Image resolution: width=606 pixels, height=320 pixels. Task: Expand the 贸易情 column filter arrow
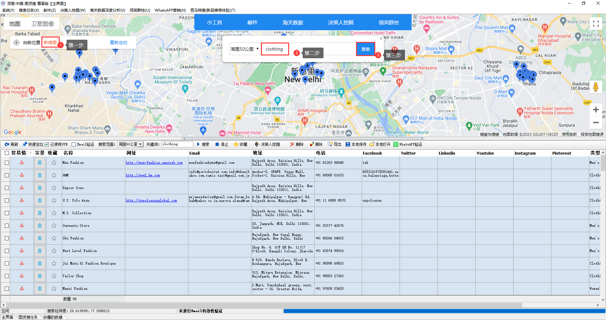30,153
